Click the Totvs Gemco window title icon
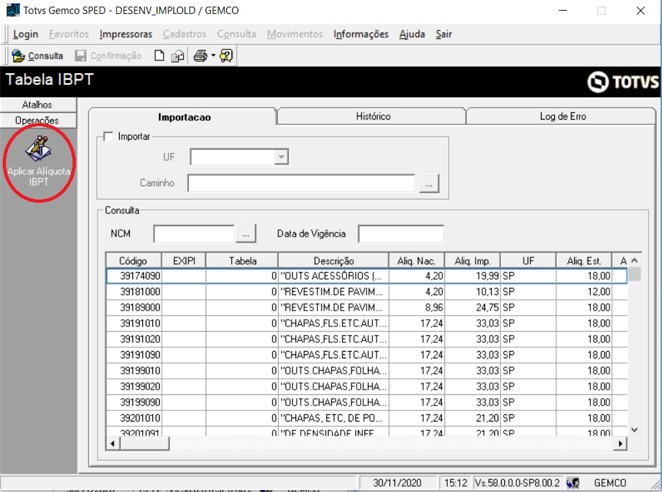The width and height of the screenshot is (662, 492). [13, 10]
